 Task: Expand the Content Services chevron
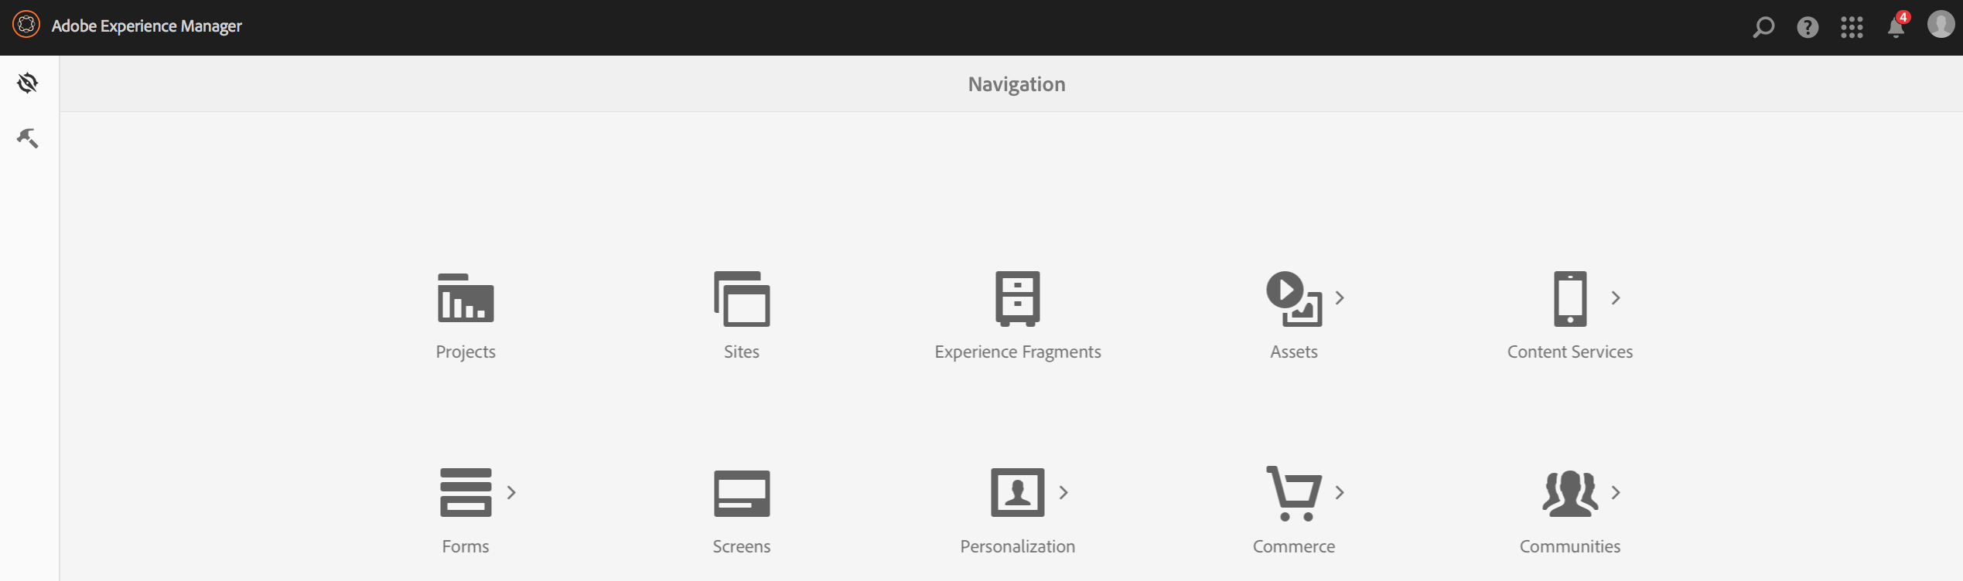(1616, 297)
